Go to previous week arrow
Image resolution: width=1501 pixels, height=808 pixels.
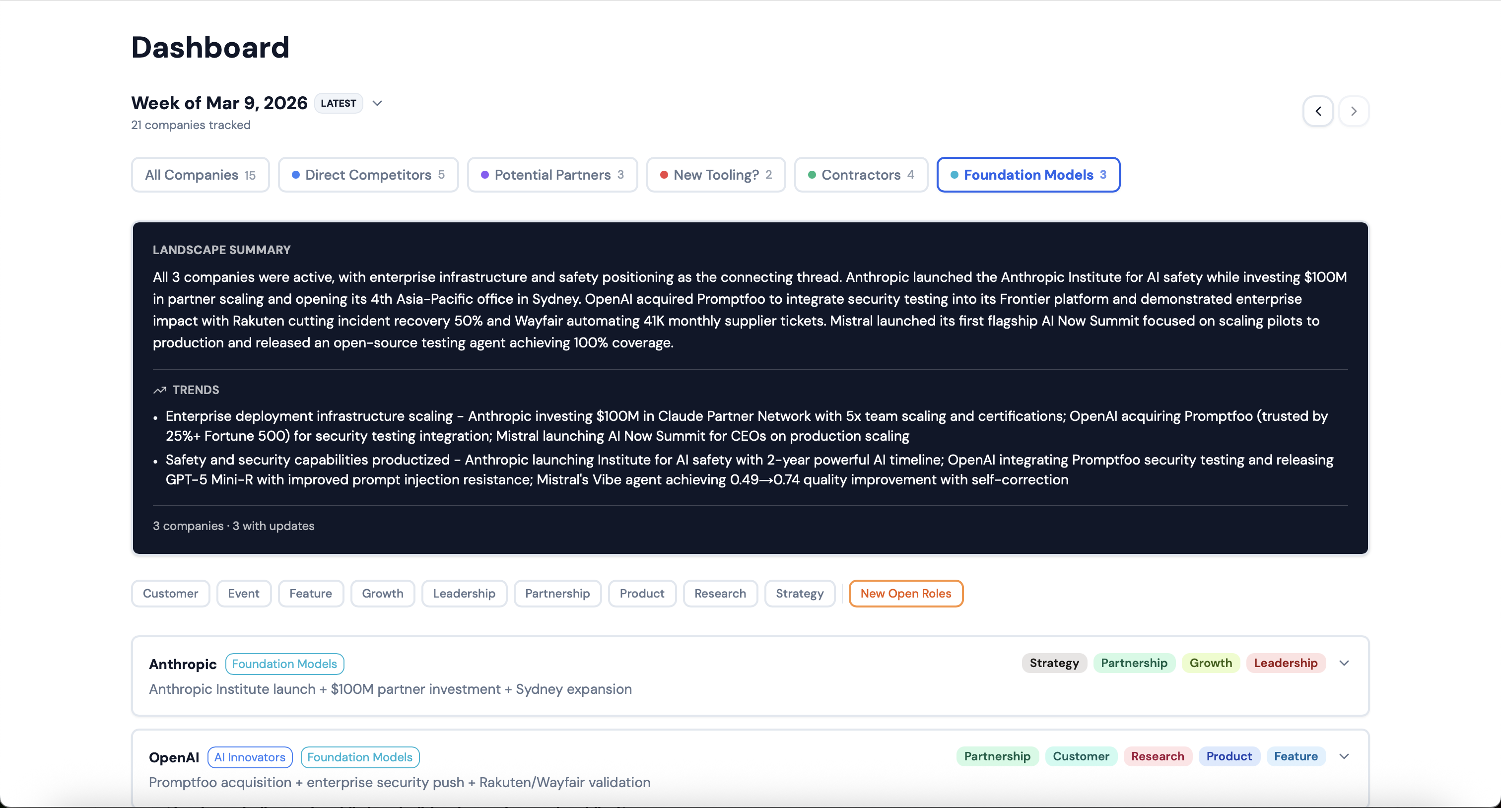tap(1318, 111)
